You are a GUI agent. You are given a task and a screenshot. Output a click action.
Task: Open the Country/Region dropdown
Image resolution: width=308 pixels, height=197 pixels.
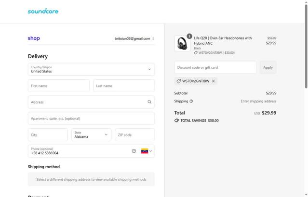click(x=91, y=69)
